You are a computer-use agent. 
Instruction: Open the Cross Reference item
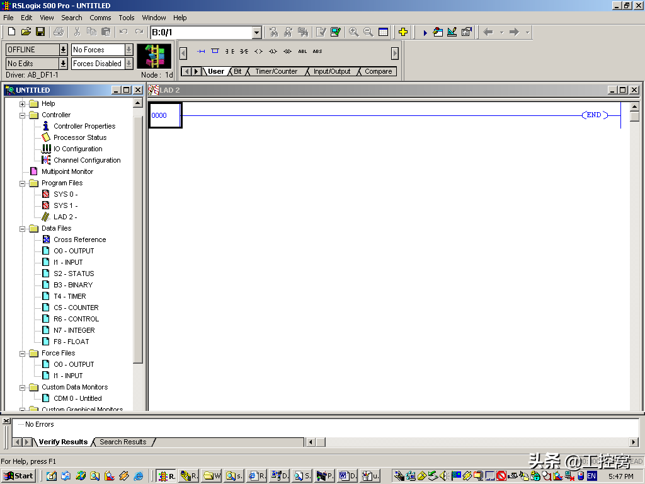point(80,239)
